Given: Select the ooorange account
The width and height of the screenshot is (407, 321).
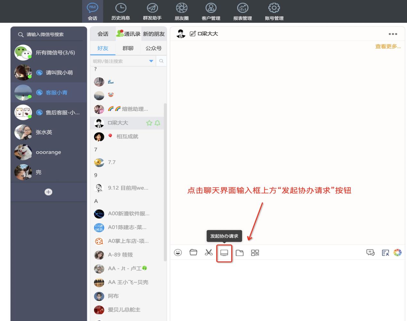Looking at the screenshot, I should click(x=49, y=152).
